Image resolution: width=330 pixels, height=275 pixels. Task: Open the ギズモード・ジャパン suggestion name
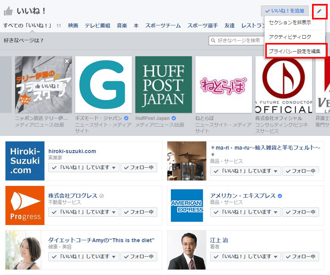(x=99, y=118)
